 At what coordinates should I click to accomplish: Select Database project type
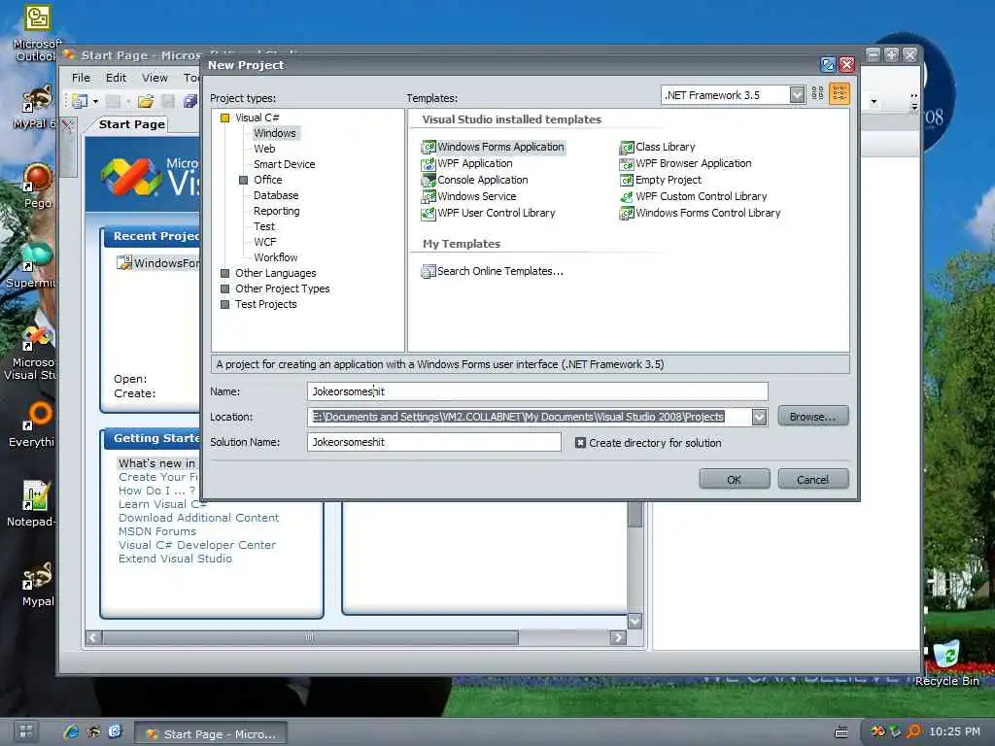pos(276,195)
